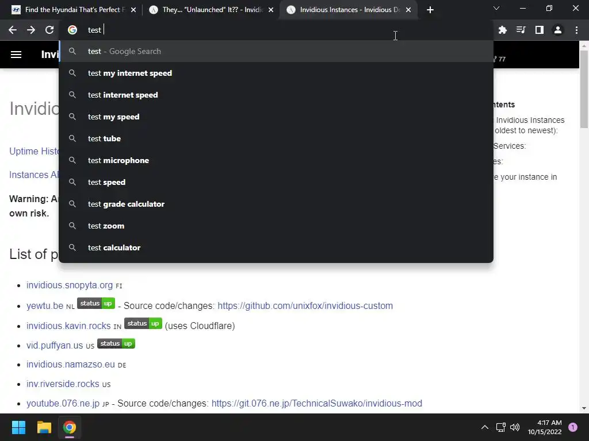Click the yewtu.be status up badge
Image resolution: width=589 pixels, height=441 pixels.
[96, 303]
